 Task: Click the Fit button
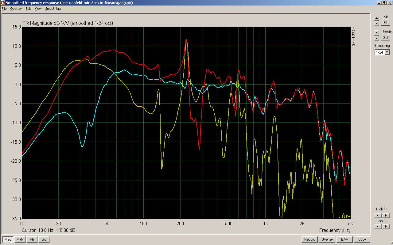coord(385,23)
